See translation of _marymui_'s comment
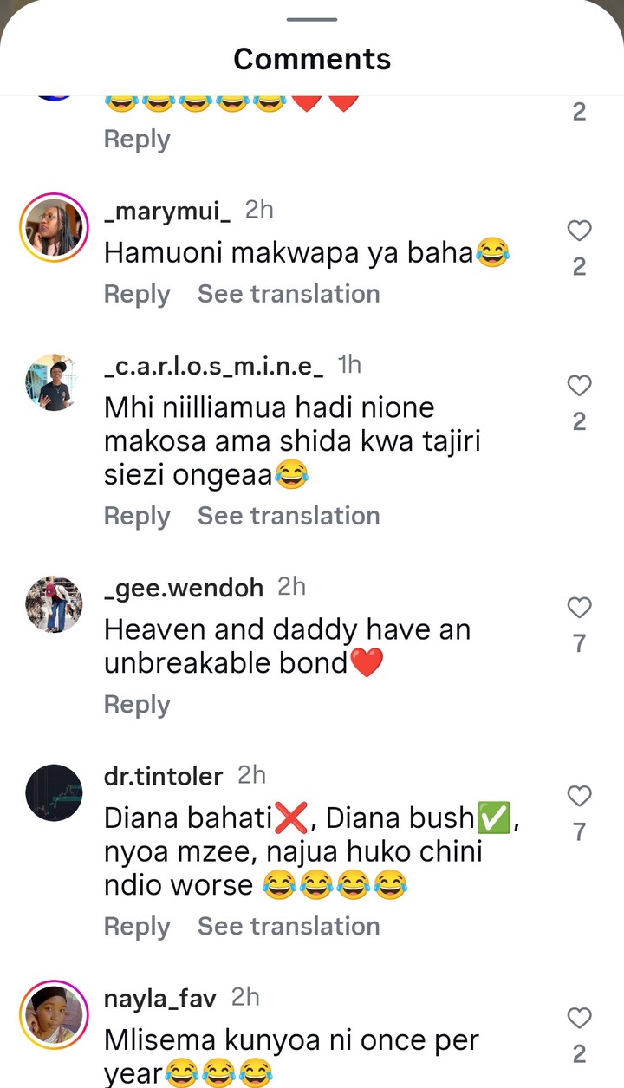The width and height of the screenshot is (624, 1088). point(289,294)
